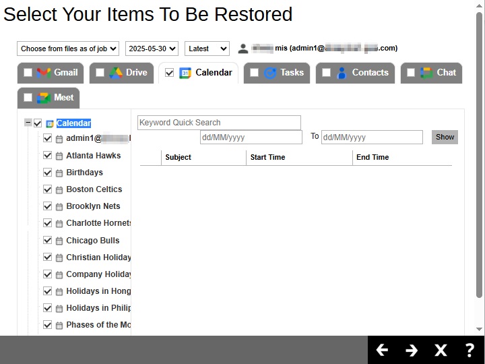This screenshot has width=485, height=364.
Task: Click the Gmail envelope icon
Action: [44, 73]
